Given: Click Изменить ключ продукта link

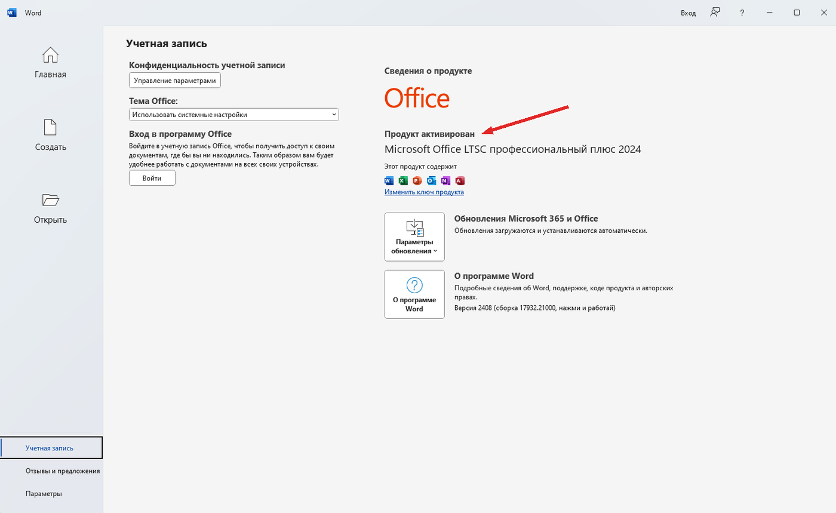Looking at the screenshot, I should coord(424,192).
